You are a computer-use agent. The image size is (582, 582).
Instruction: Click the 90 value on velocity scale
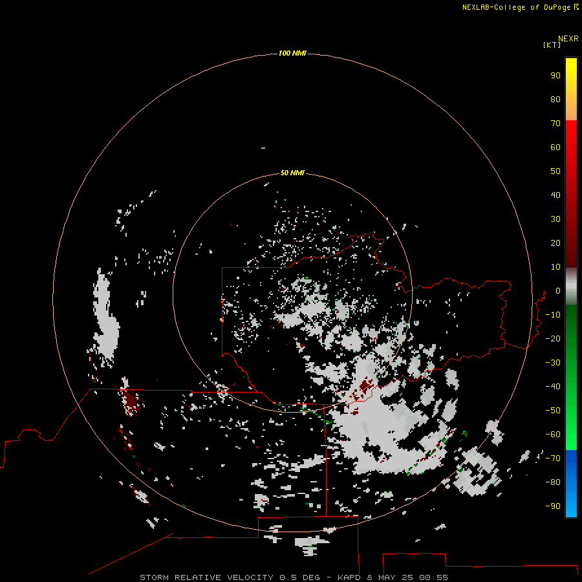(x=555, y=76)
